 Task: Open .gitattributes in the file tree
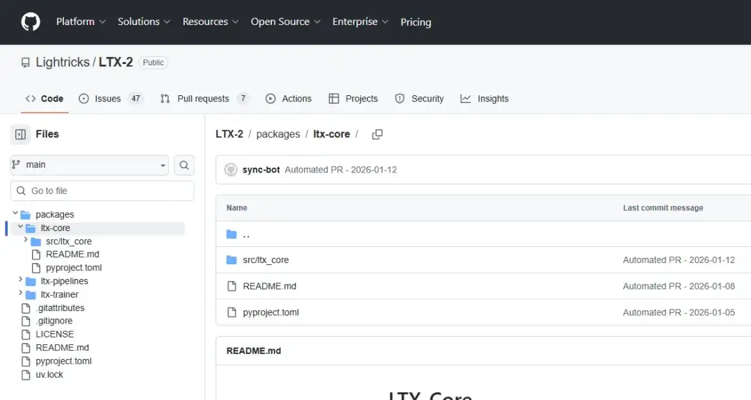(60, 308)
